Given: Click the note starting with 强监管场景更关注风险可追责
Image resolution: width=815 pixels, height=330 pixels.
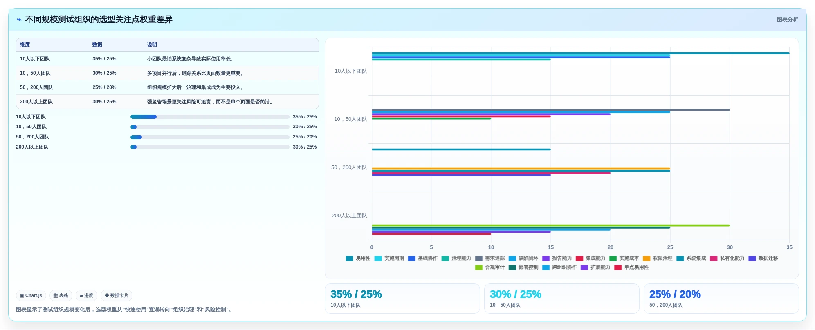Looking at the screenshot, I should [x=210, y=102].
